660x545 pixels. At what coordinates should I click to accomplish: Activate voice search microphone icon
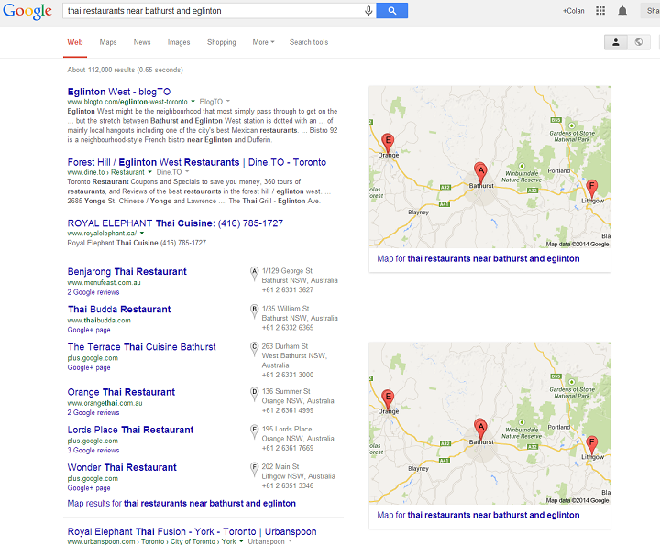[x=368, y=10]
